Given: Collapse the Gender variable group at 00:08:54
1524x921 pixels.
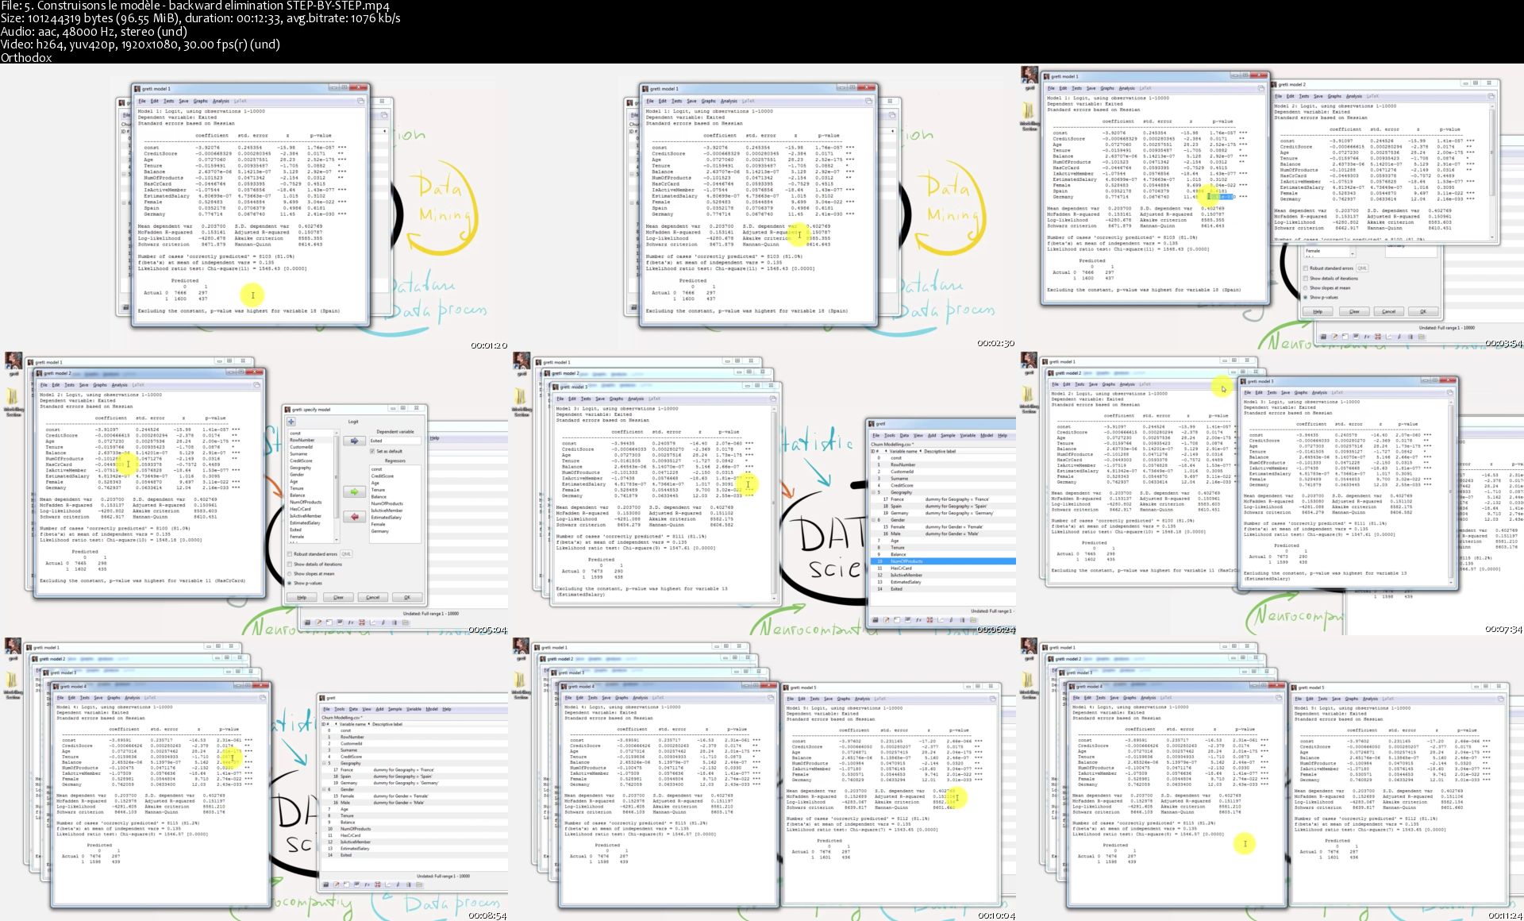Looking at the screenshot, I should 325,789.
